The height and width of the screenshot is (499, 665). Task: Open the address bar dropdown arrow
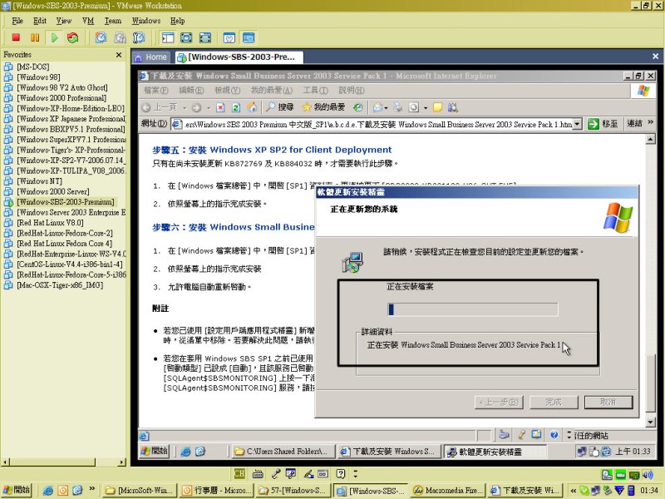(x=577, y=124)
